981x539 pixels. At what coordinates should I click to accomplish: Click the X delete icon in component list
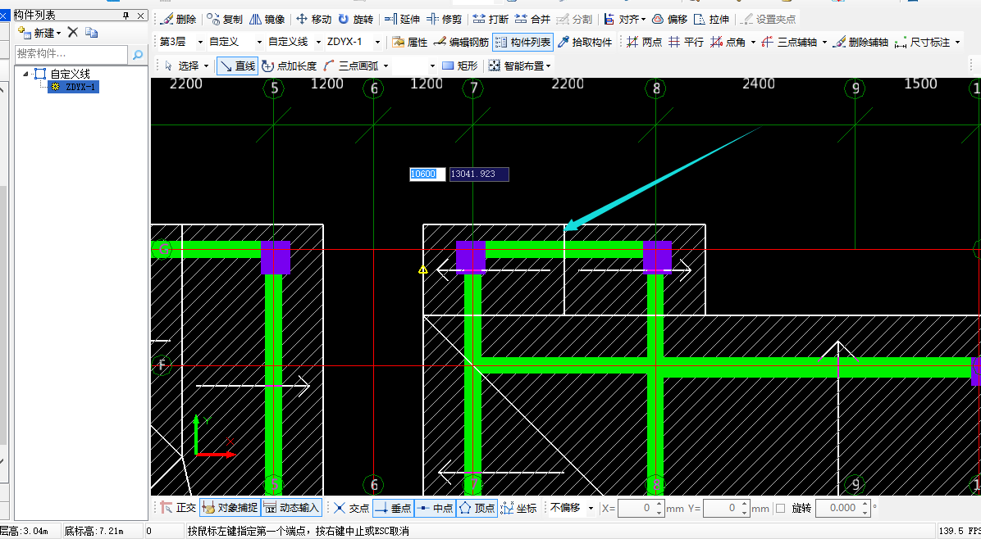(x=72, y=33)
